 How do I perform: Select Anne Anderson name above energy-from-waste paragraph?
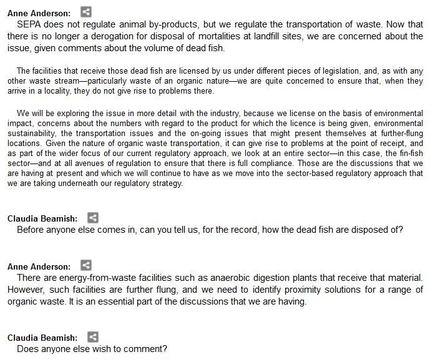click(x=39, y=266)
